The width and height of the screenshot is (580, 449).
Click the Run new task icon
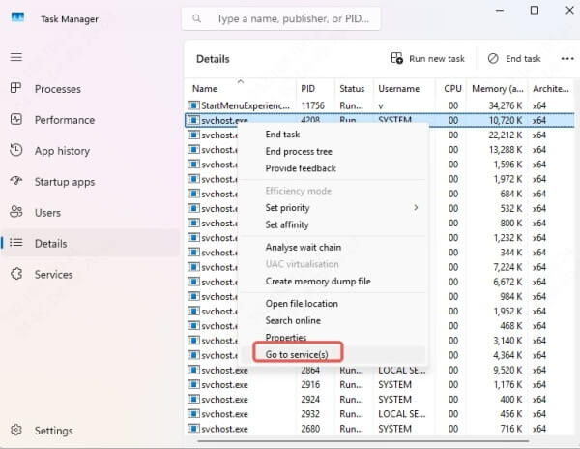(397, 58)
